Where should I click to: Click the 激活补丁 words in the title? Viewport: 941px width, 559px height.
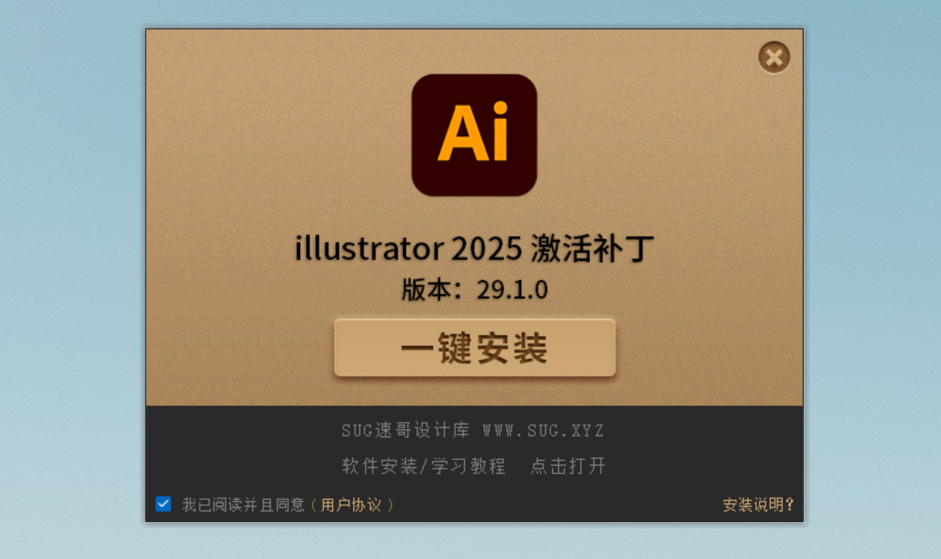[592, 249]
